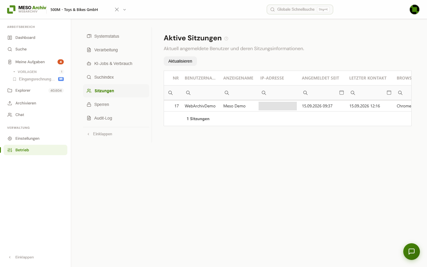427x267 pixels.
Task: Open the user avatar in the header
Action: (415, 9)
